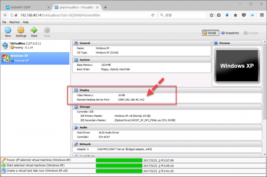Click the URL address bar
267x177 pixels.
[x=84, y=15]
